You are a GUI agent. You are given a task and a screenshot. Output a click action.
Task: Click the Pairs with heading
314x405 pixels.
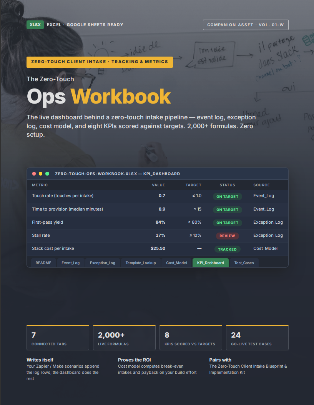tap(221, 360)
